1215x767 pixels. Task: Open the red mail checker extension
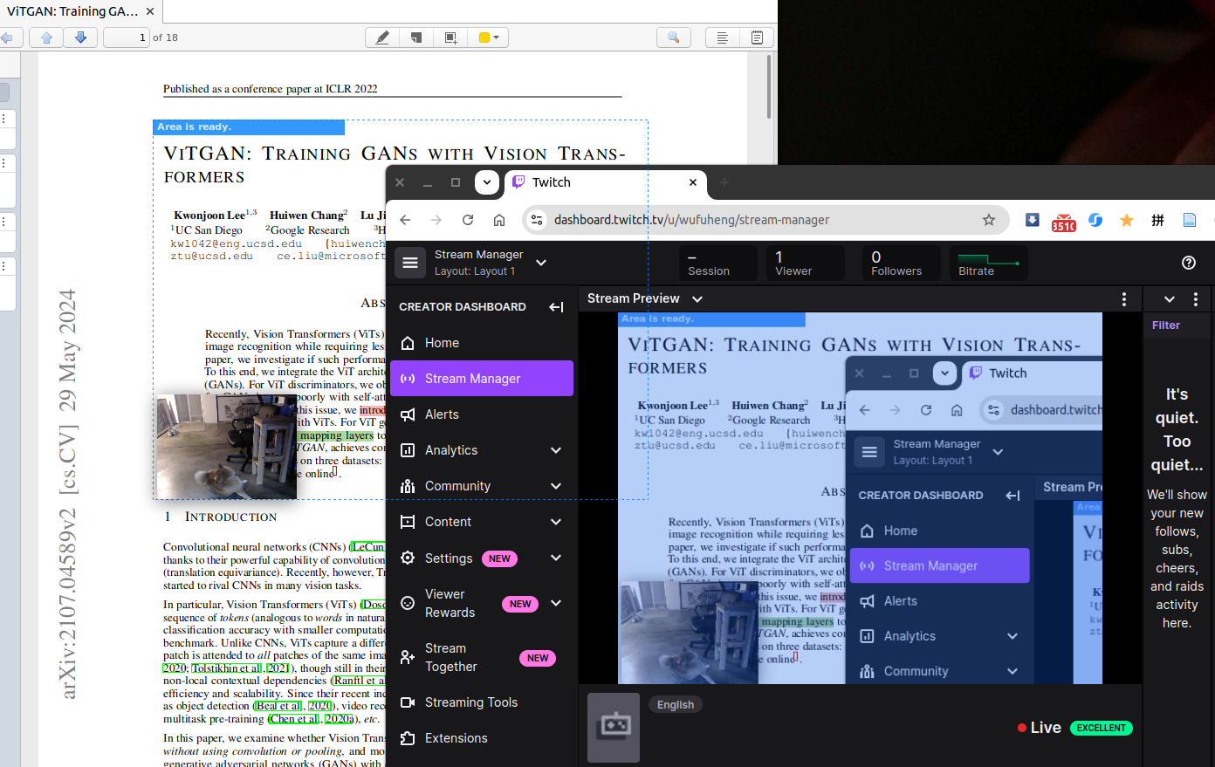(1063, 222)
